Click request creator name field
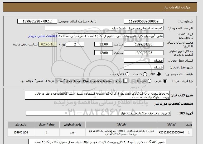Image resolution: width=203 pixels, height=144 pixels. (111, 36)
